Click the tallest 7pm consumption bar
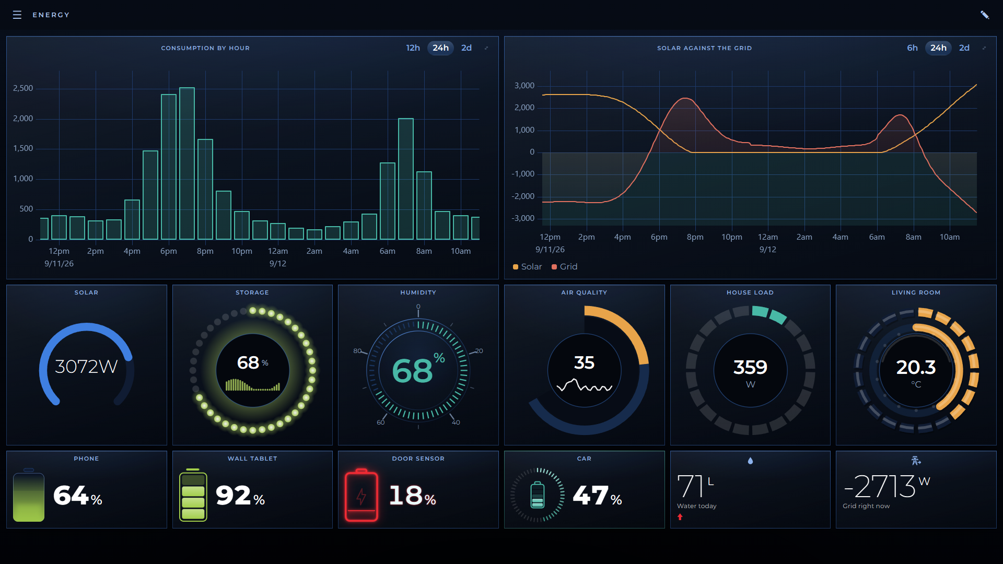 187,163
